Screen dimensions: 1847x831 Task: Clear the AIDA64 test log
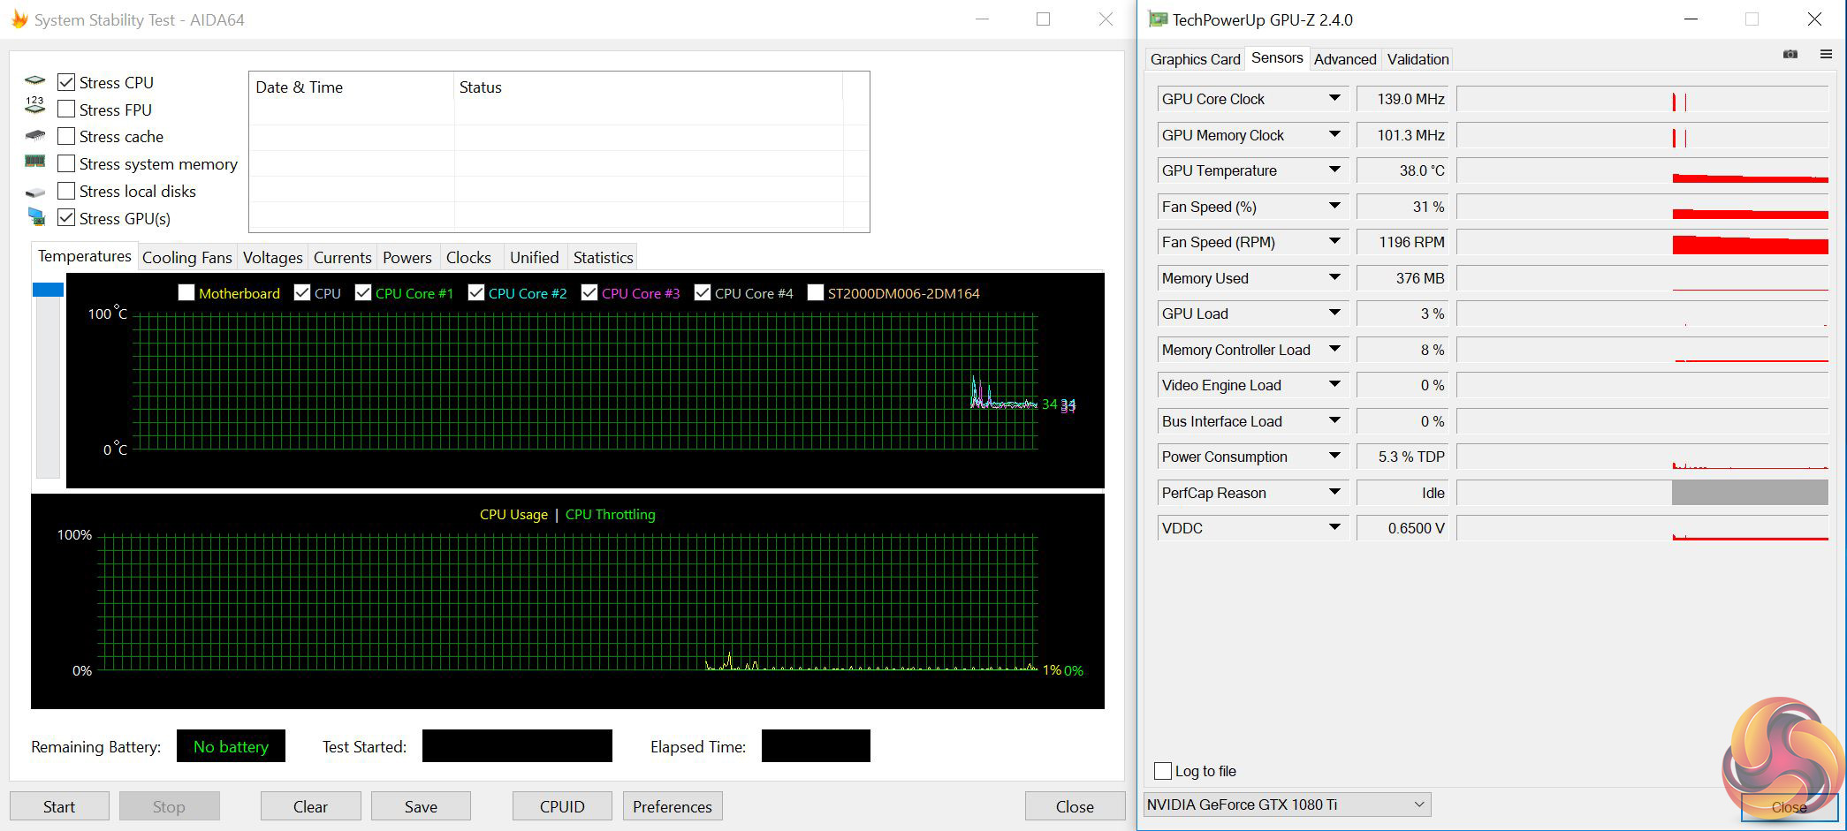[310, 806]
